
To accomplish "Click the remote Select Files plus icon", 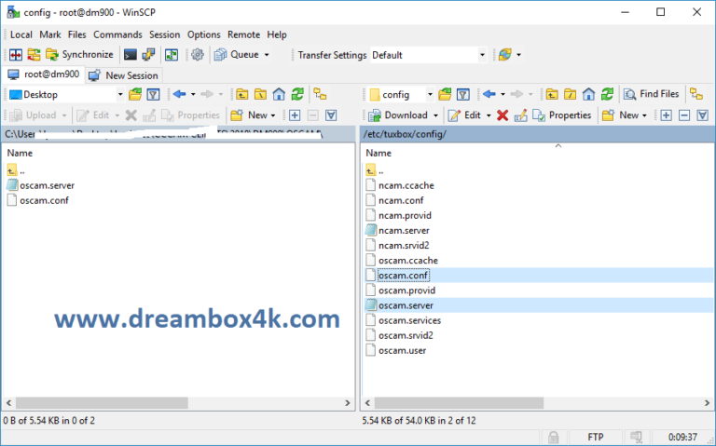I will (667, 115).
